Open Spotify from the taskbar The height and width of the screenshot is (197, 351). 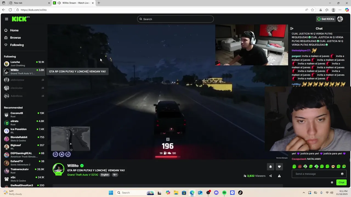[x=224, y=193]
